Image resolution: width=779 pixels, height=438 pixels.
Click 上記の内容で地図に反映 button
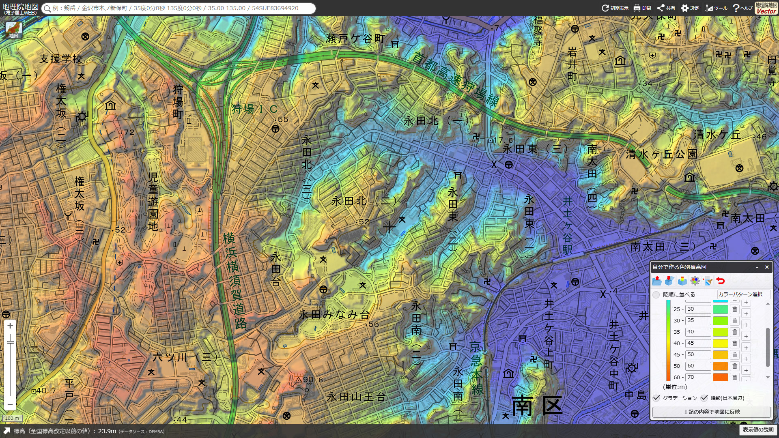(711, 412)
